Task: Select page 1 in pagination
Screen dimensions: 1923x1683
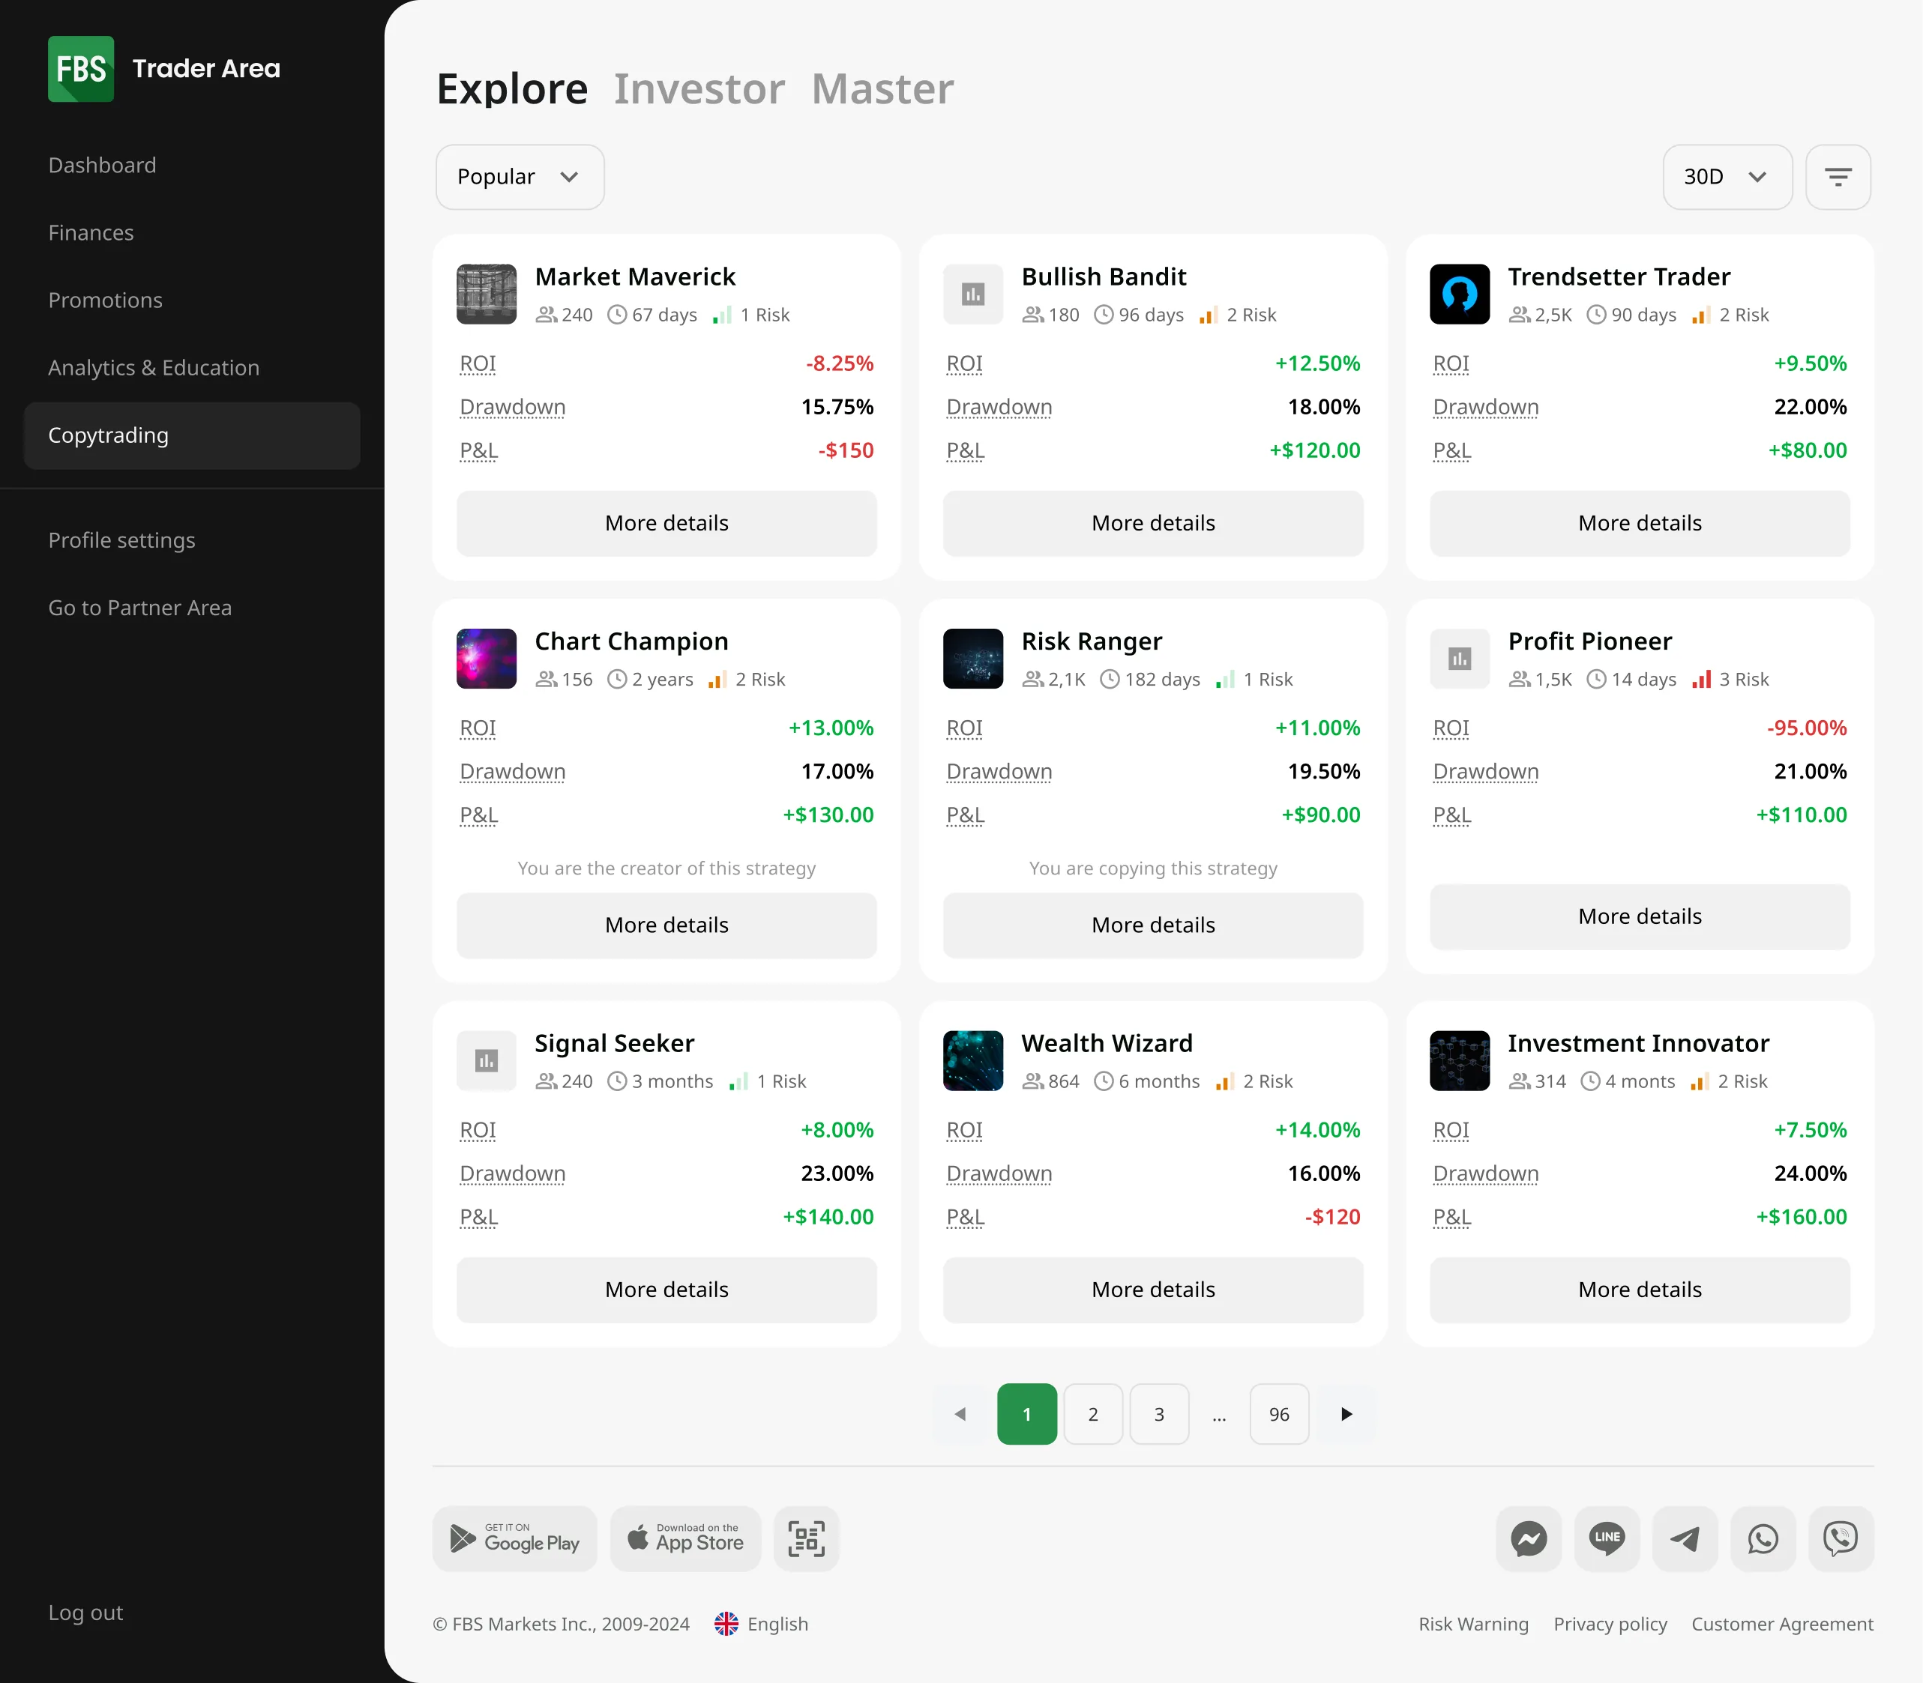Action: 1027,1413
